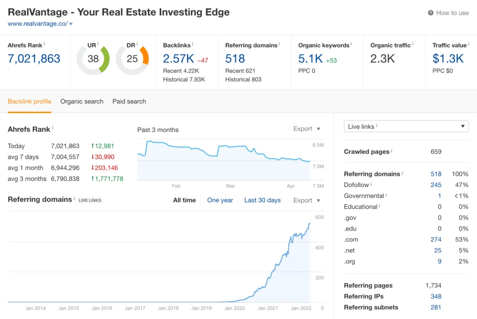The image size is (477, 319).
Task: Click info icon next to Traffic value
Action: point(468,45)
